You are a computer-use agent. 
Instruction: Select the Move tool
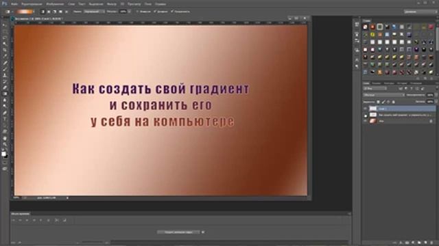pyautogui.click(x=5, y=25)
